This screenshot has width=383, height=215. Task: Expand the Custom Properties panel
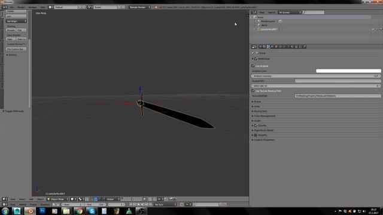coord(263,140)
